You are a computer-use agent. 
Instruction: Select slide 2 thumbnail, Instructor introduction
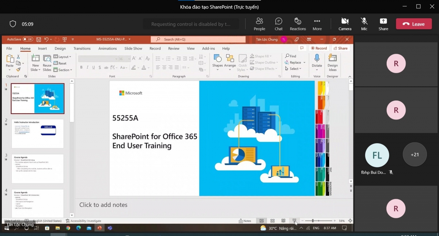(37, 134)
